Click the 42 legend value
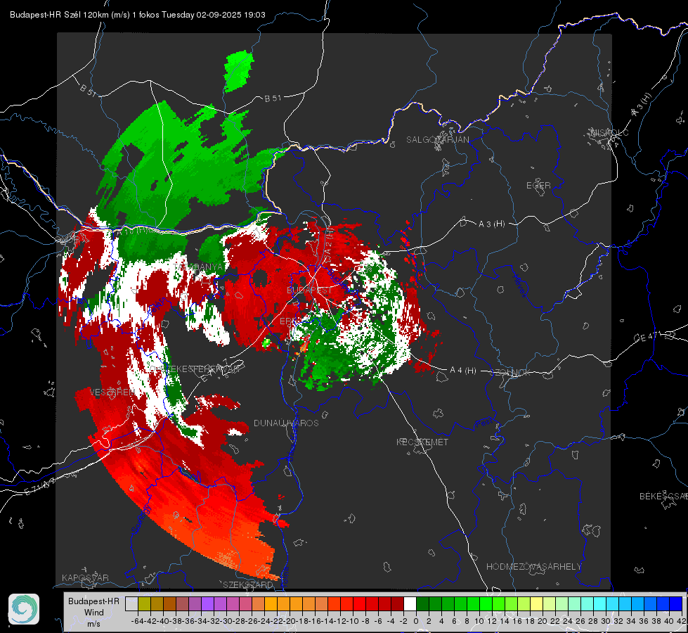 point(682,621)
